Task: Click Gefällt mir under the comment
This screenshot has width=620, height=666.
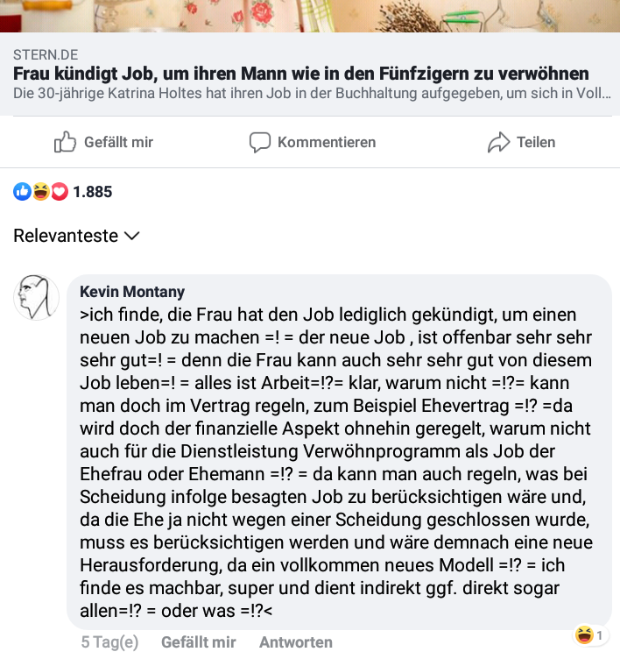Action: (198, 642)
